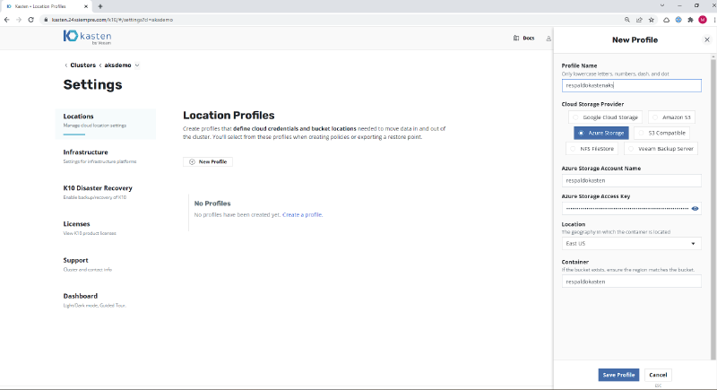
Task: Edit the Container field
Action: pos(631,282)
